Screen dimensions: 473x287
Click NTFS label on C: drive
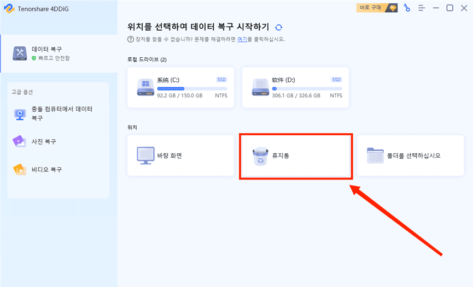click(221, 95)
